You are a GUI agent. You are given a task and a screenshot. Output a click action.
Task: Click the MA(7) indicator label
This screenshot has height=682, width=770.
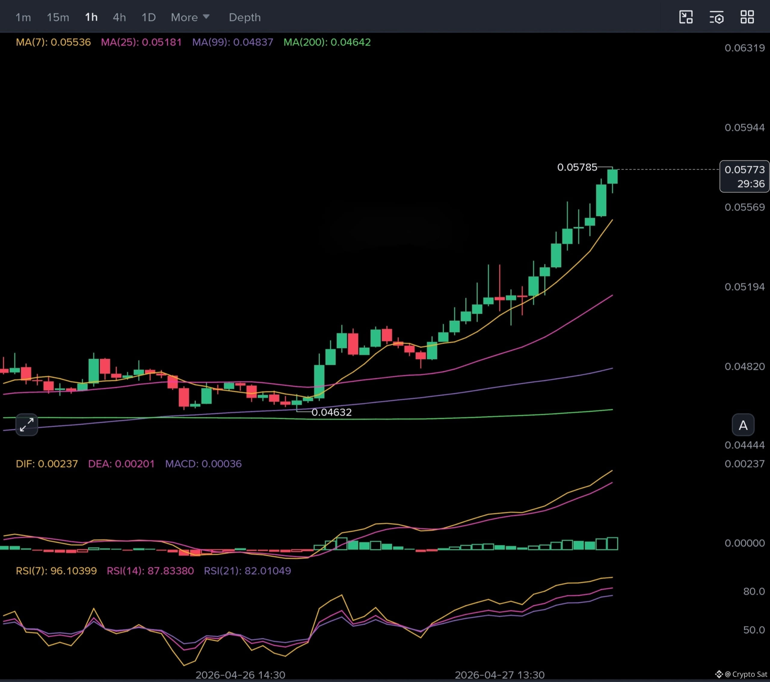click(53, 42)
